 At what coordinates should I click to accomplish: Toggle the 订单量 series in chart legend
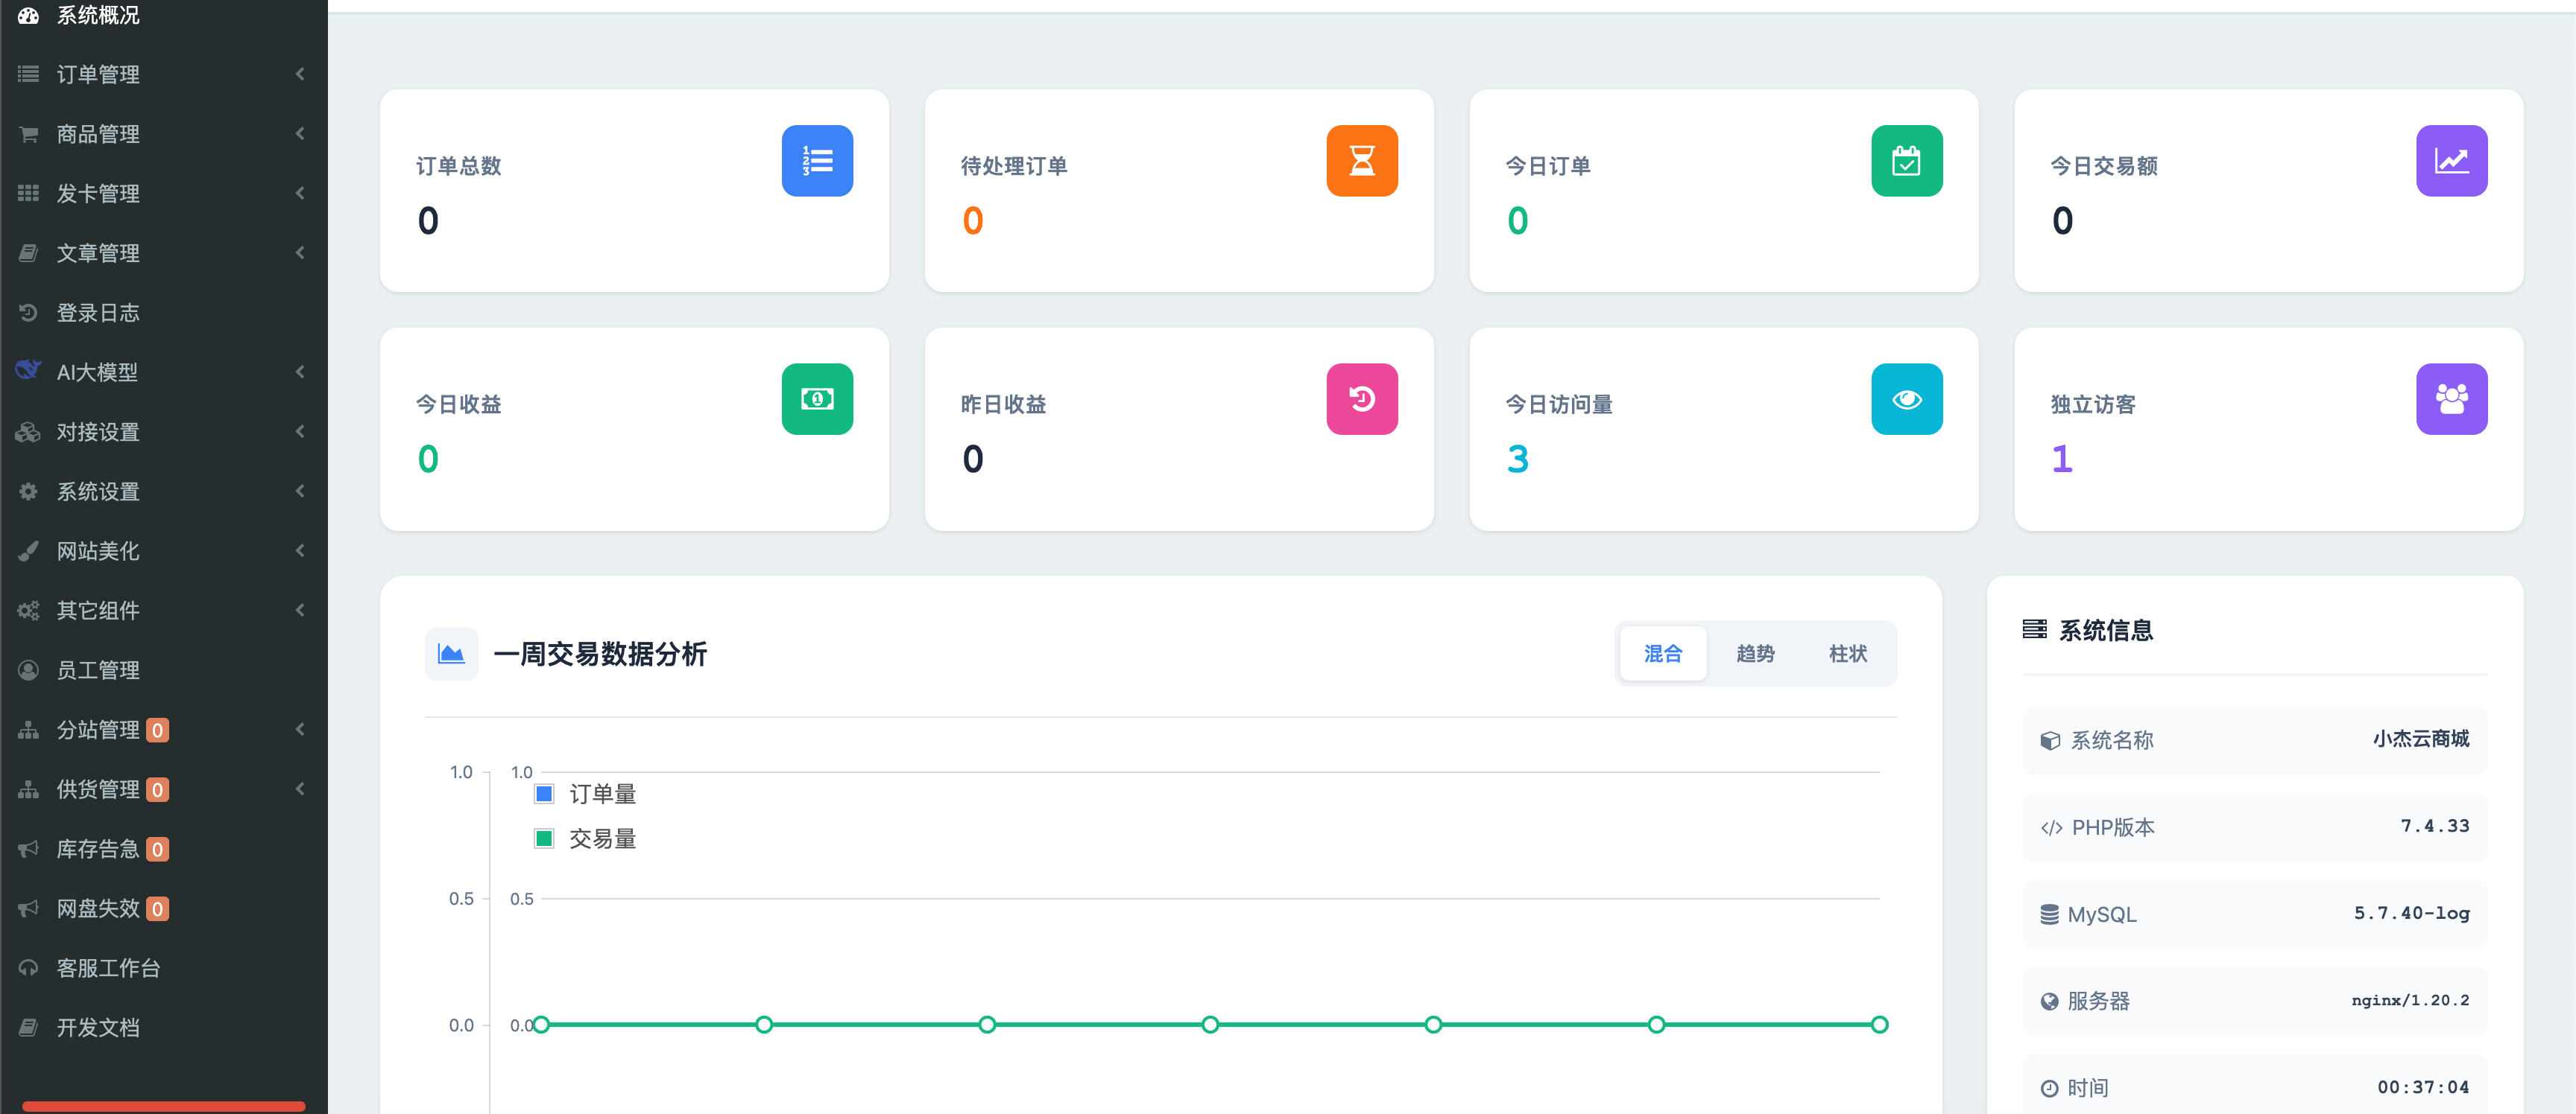[586, 795]
